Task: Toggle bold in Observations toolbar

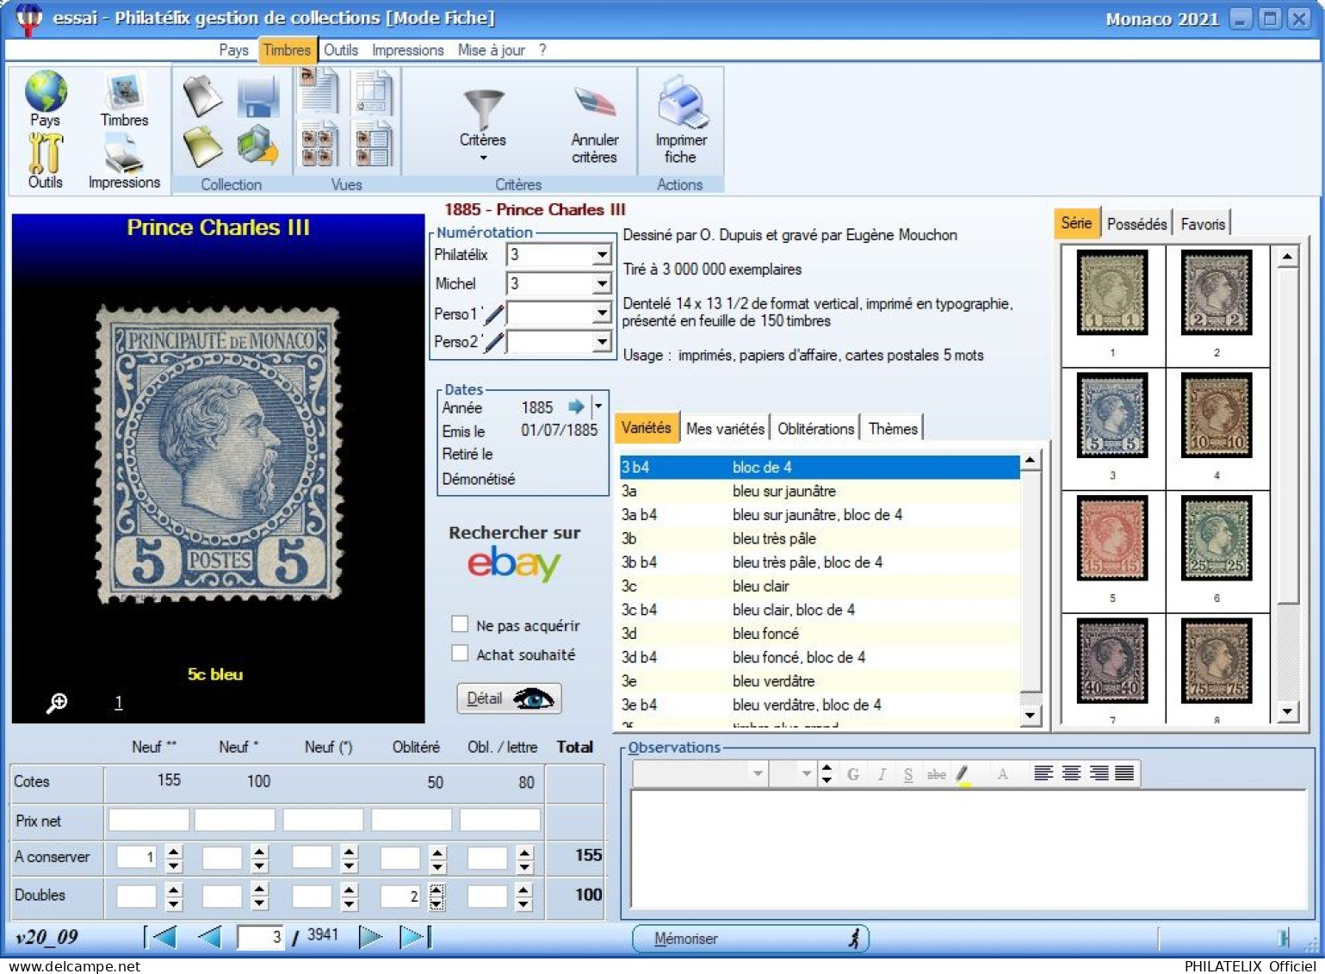Action: (853, 774)
